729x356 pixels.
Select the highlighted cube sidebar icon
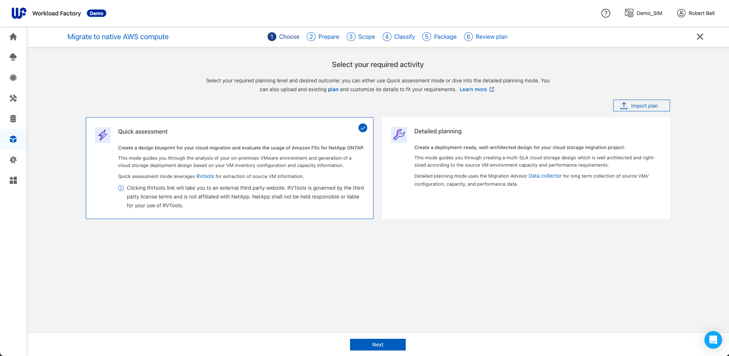click(13, 139)
